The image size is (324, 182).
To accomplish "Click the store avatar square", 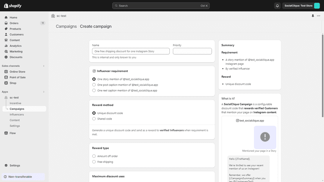I will click(317, 6).
